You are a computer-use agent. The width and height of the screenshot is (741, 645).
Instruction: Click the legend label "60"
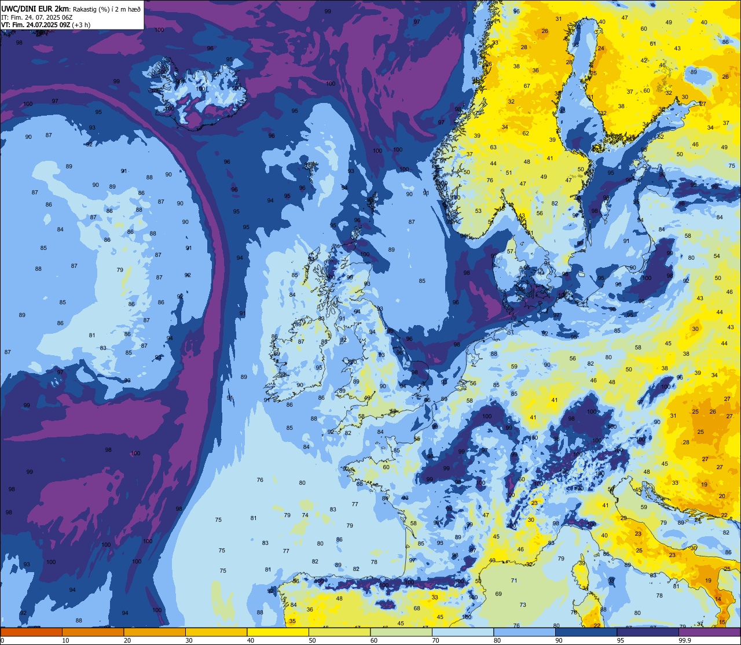click(x=374, y=640)
